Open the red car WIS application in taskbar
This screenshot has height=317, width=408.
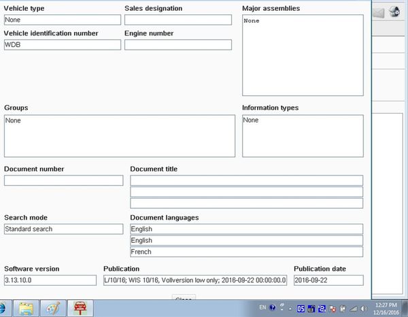[x=80, y=308]
